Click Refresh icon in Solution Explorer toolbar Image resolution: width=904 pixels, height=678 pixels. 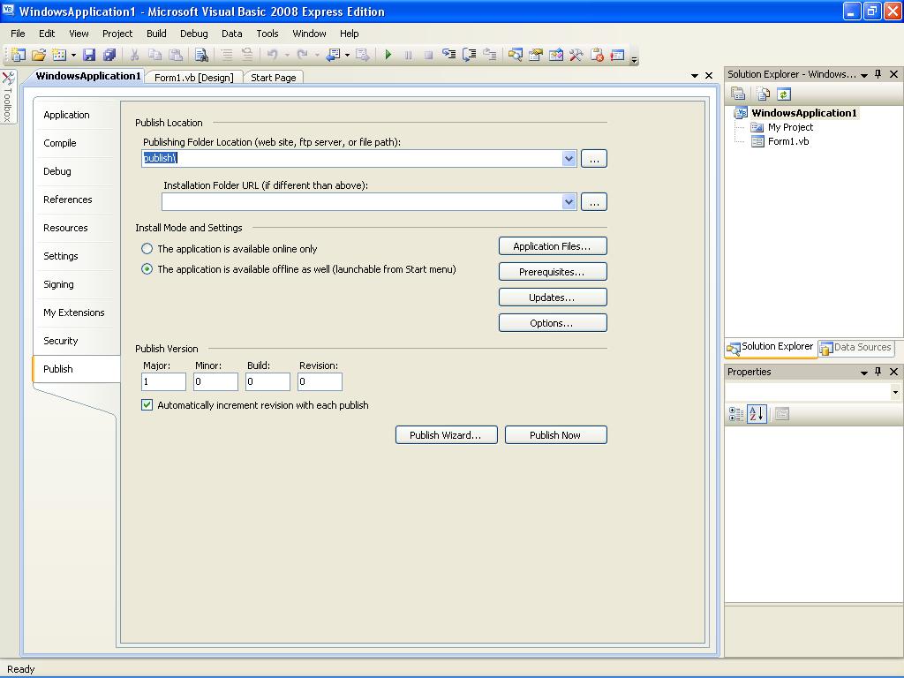(x=784, y=94)
